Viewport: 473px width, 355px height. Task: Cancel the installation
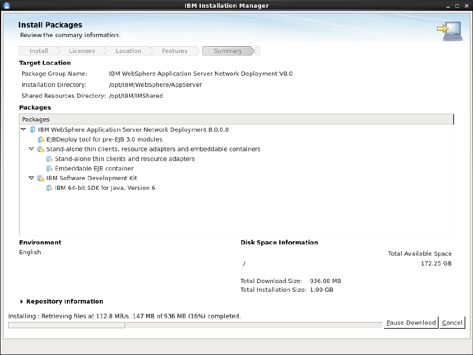point(452,323)
